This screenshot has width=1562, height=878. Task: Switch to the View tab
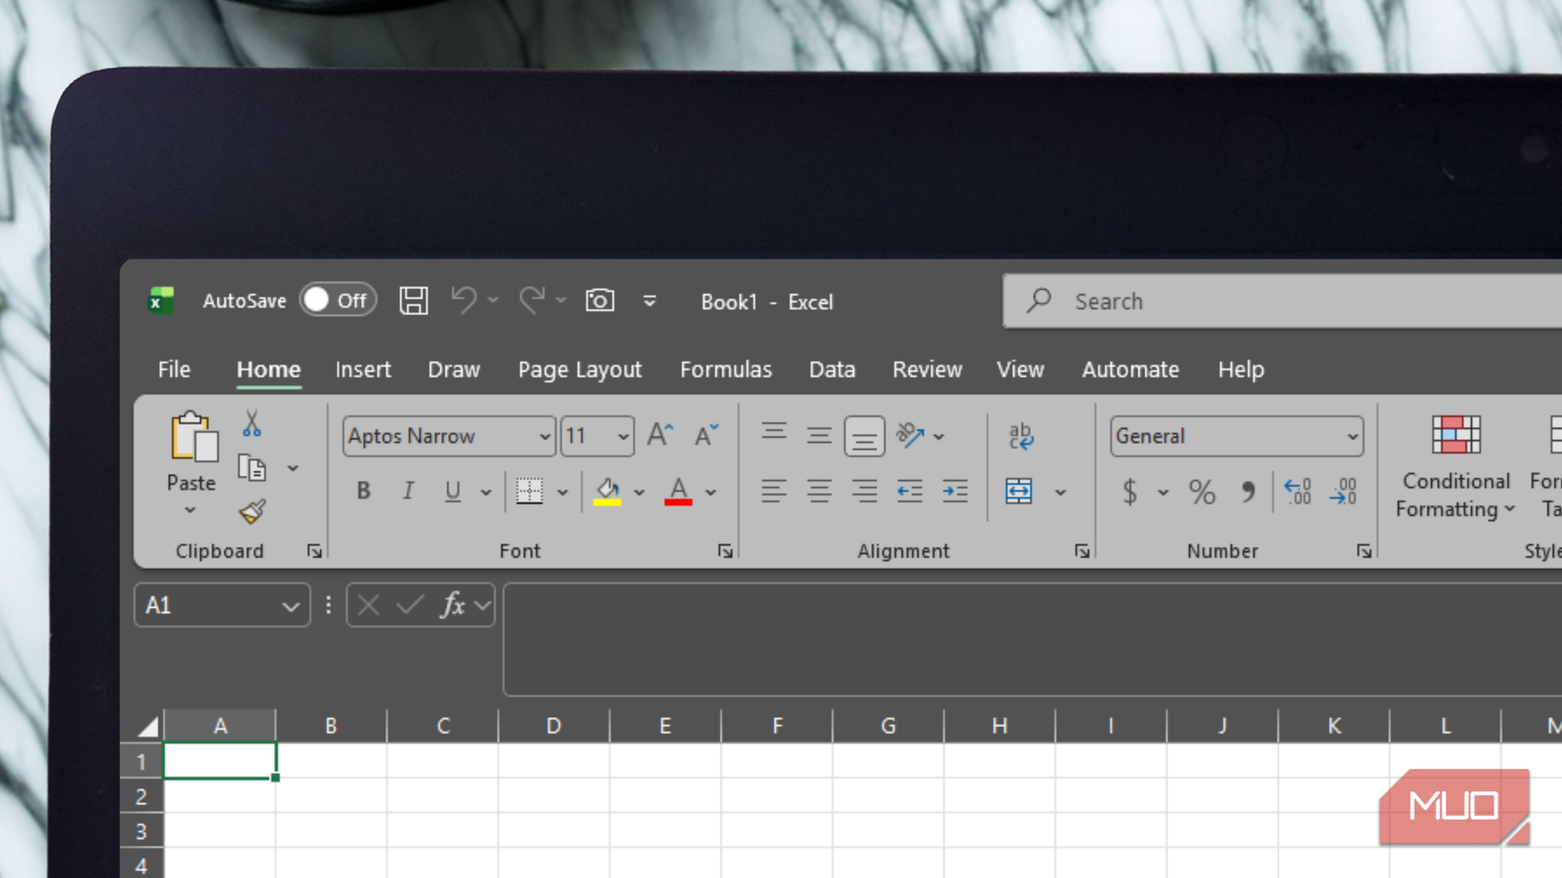pyautogui.click(x=1020, y=370)
